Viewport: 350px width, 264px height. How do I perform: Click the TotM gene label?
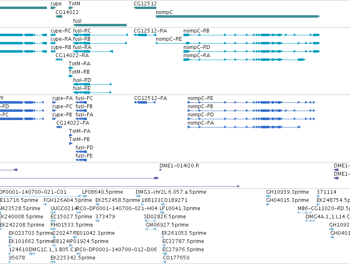pos(74,4)
